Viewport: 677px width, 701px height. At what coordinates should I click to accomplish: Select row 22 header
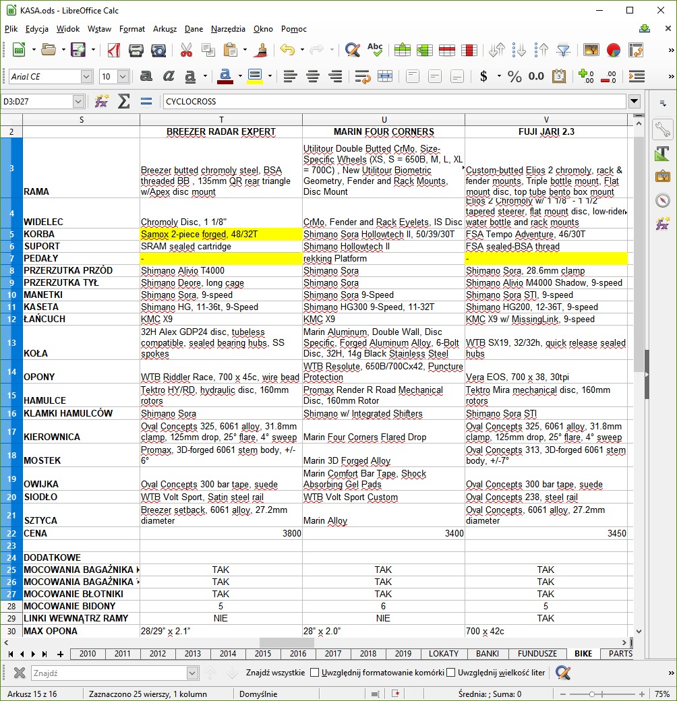point(11,533)
